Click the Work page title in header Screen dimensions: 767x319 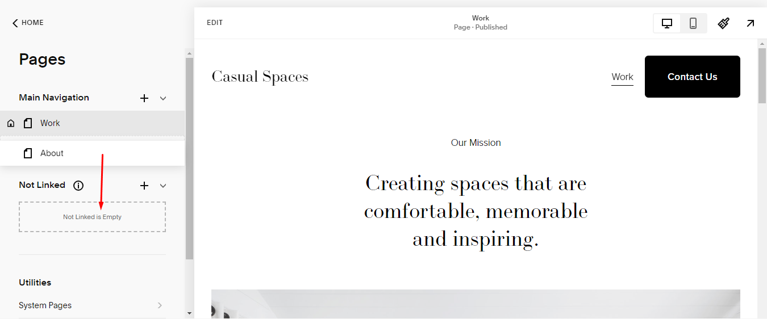[481, 18]
